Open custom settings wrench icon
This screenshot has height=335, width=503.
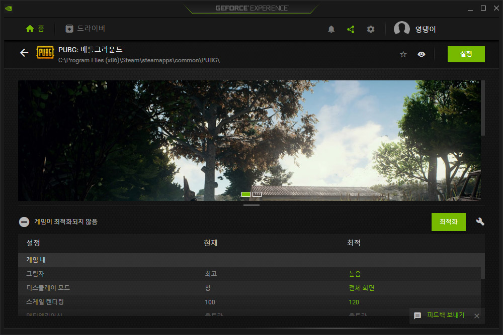point(480,221)
